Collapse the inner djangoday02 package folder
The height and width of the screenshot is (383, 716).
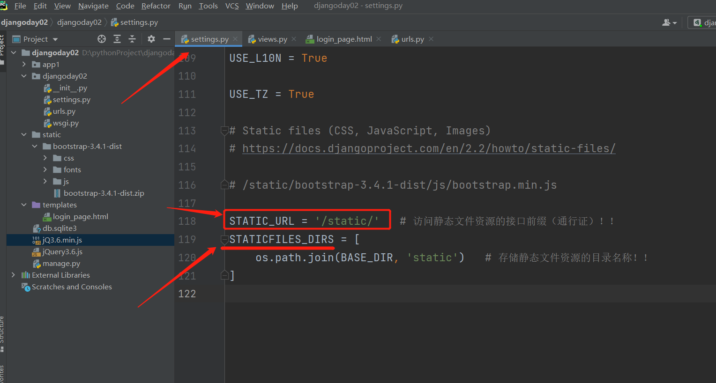click(x=24, y=76)
